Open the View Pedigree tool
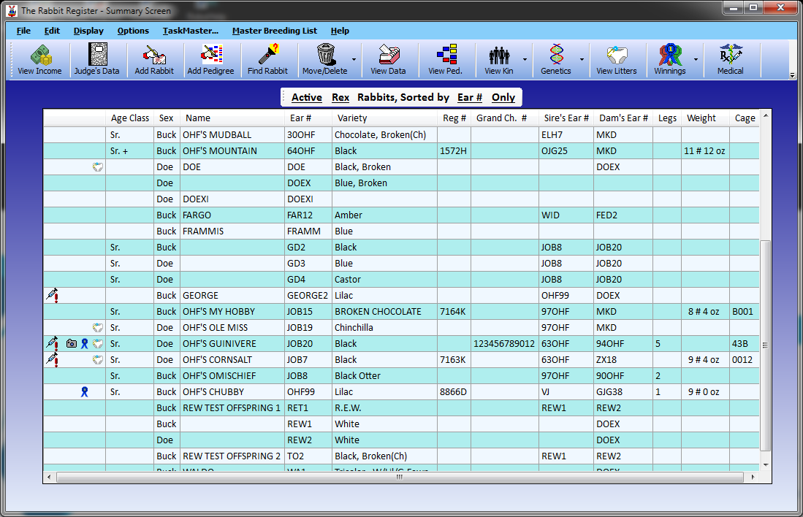Viewport: 803px width, 517px height. click(x=445, y=58)
